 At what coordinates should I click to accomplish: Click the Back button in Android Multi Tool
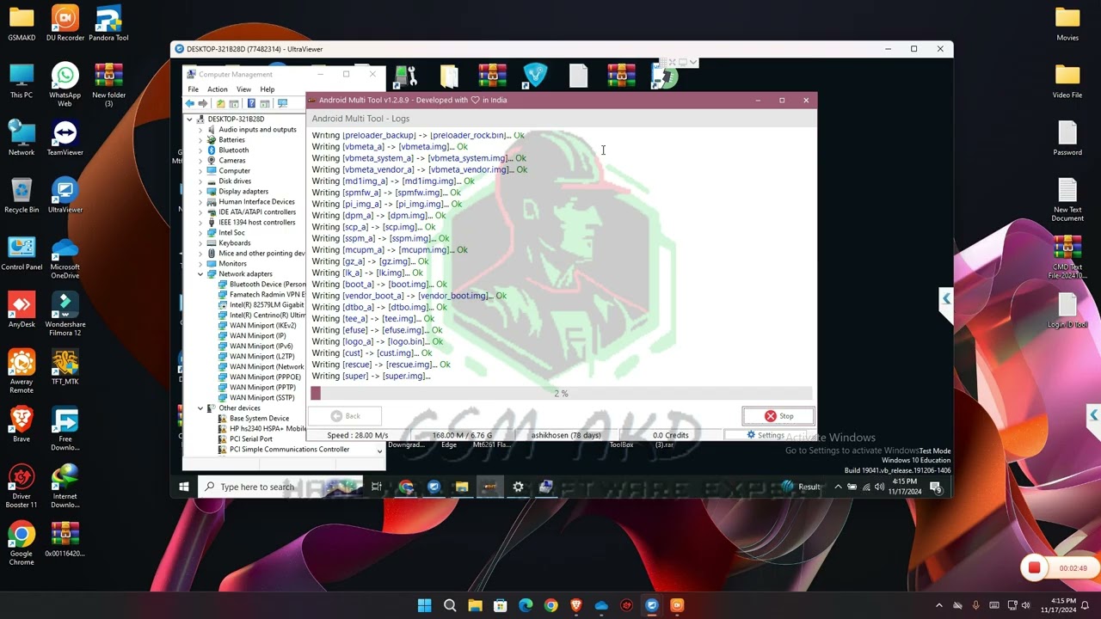tap(346, 416)
